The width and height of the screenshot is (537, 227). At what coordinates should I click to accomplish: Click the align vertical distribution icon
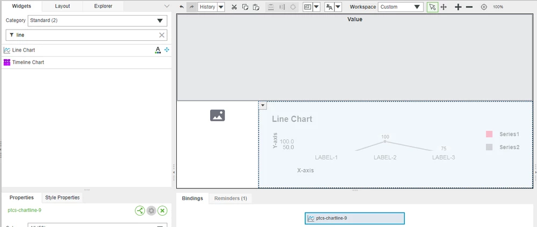click(271, 7)
